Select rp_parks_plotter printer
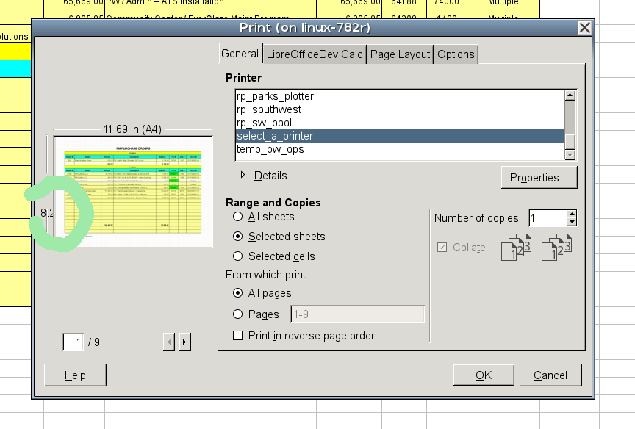The image size is (635, 429). (400, 96)
